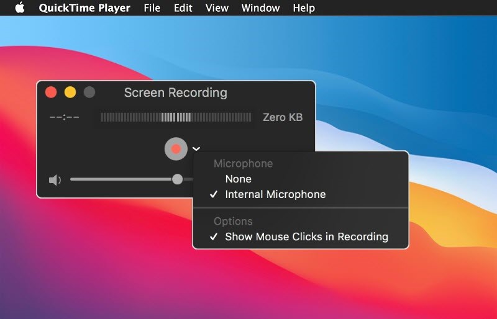The image size is (497, 319).
Task: Open the Apple menu
Action: coord(20,7)
